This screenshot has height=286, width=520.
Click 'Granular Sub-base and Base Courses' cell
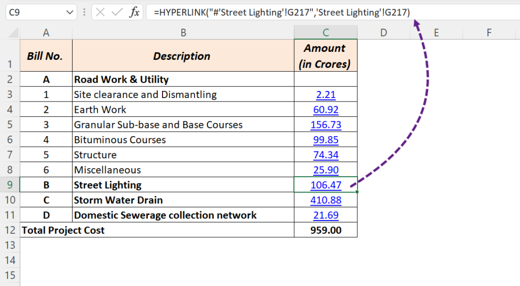tap(183, 125)
